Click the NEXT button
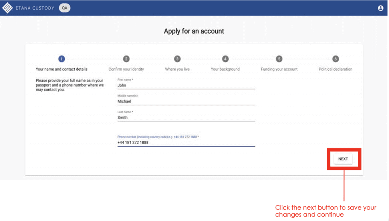 [x=343, y=159]
